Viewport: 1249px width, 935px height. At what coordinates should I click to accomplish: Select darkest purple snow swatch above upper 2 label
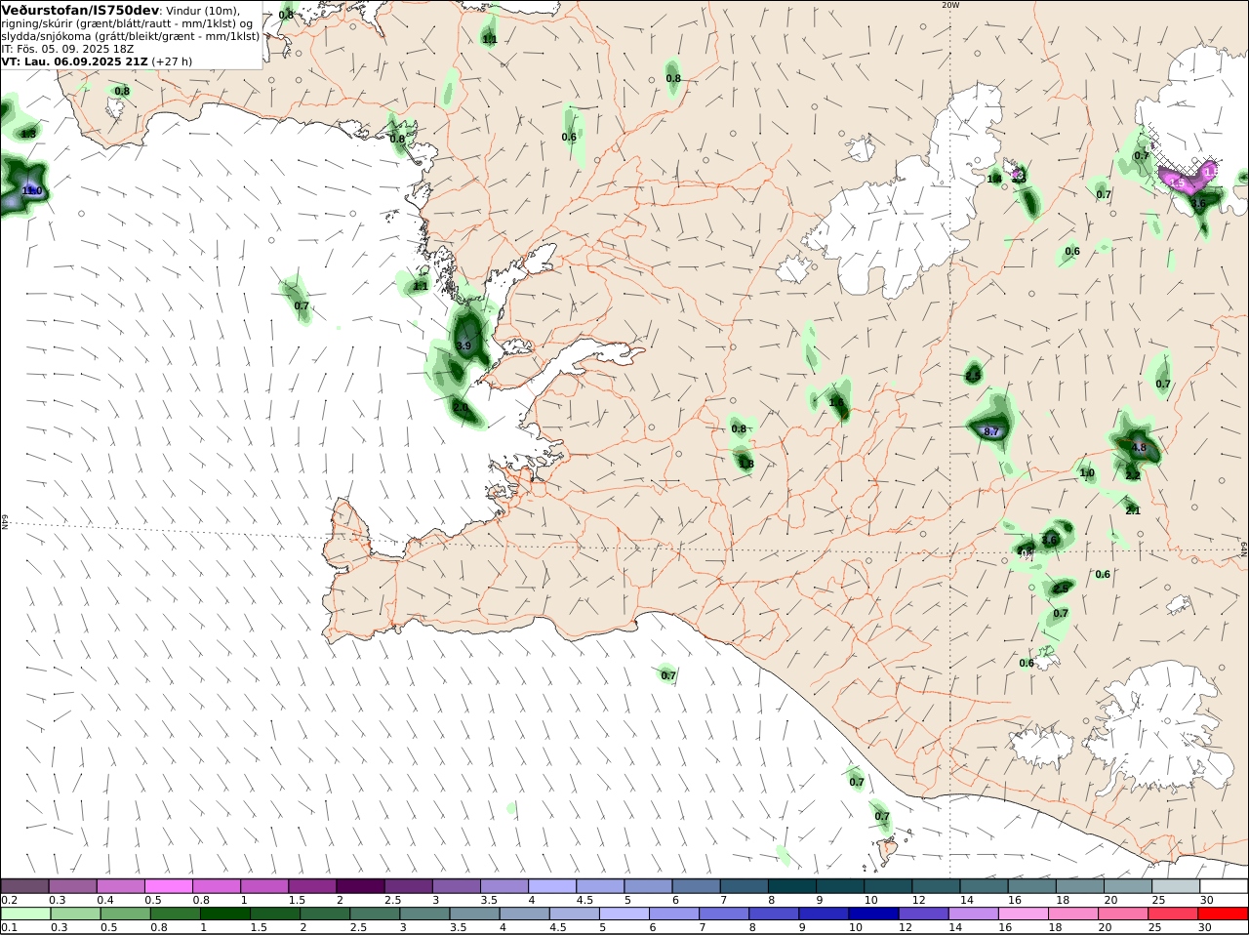click(360, 886)
